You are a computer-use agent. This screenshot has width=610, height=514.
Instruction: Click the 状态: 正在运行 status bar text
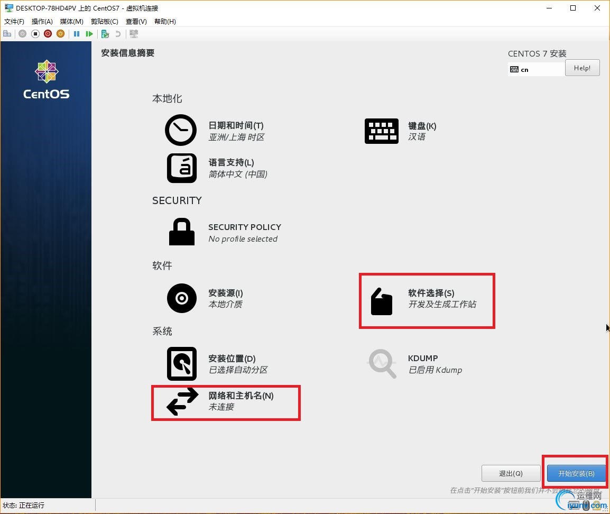pos(23,506)
